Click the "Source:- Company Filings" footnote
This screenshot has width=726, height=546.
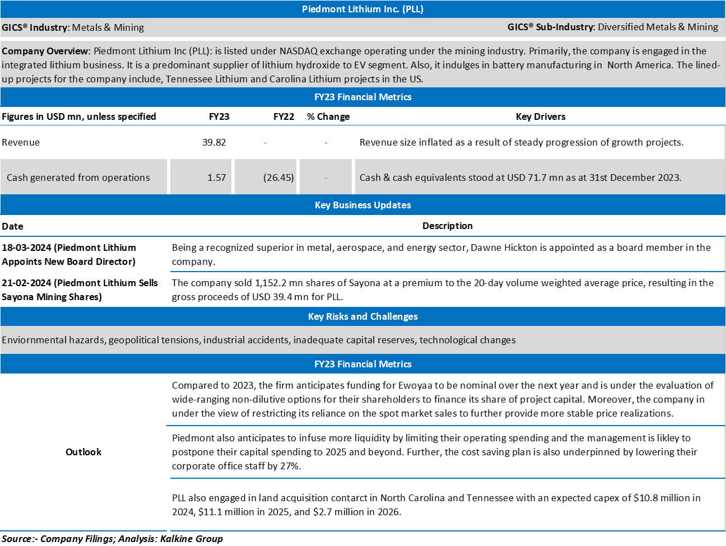[x=112, y=539]
